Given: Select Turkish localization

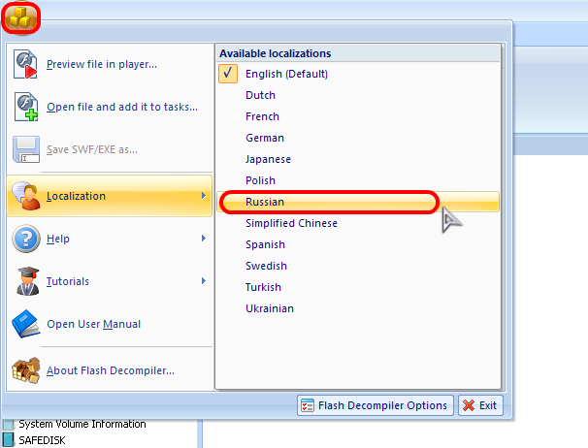Looking at the screenshot, I should point(358,287).
